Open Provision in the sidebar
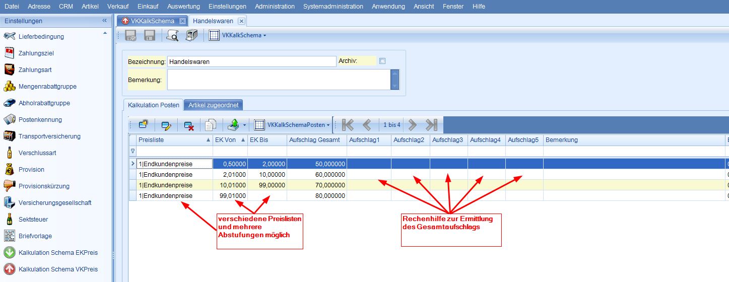This screenshot has height=282, width=729. click(x=31, y=170)
